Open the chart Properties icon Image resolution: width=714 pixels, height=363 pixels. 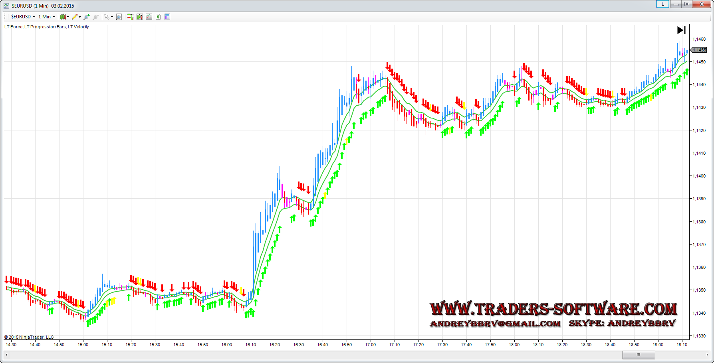pos(167,17)
